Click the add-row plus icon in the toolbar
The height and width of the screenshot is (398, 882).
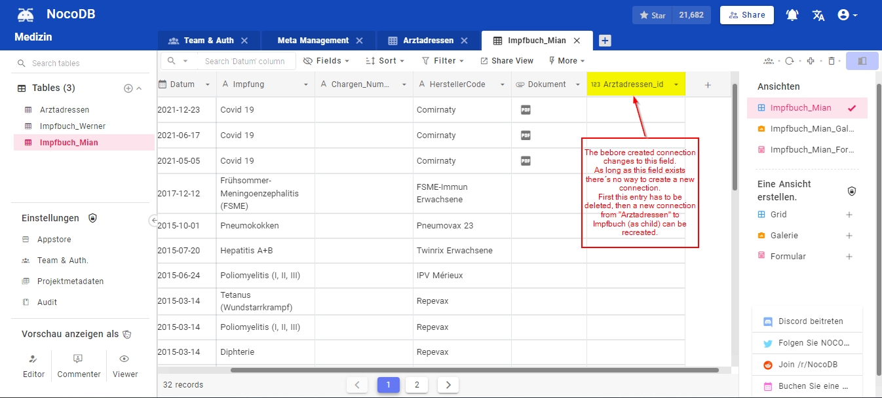click(x=811, y=60)
